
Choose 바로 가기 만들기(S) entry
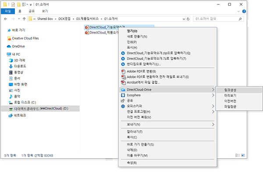coord(168,144)
